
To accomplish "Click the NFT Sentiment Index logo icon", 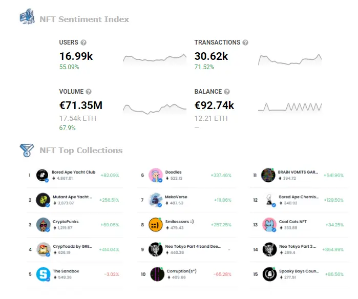I will (x=27, y=16).
